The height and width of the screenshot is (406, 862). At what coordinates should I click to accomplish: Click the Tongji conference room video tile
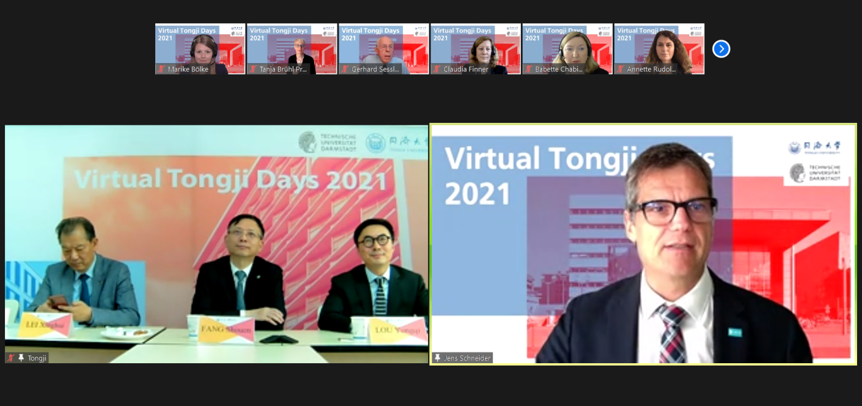[x=216, y=244]
